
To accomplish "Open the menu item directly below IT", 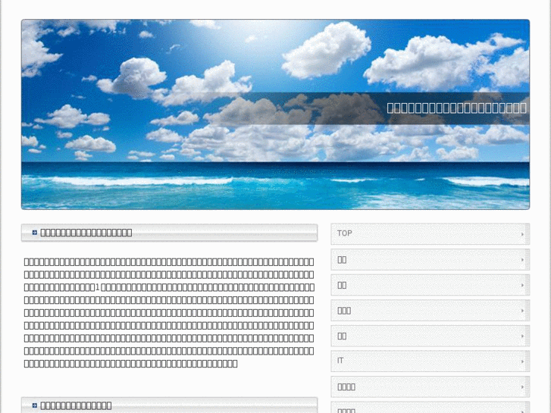I will (430, 386).
